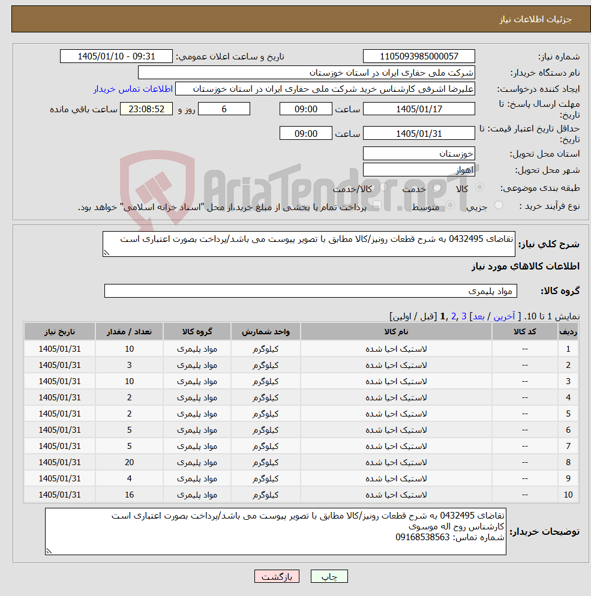This screenshot has width=591, height=596.
Task: Click the announcement date field 1405/01/10 - 09:31
Action: tap(116, 56)
